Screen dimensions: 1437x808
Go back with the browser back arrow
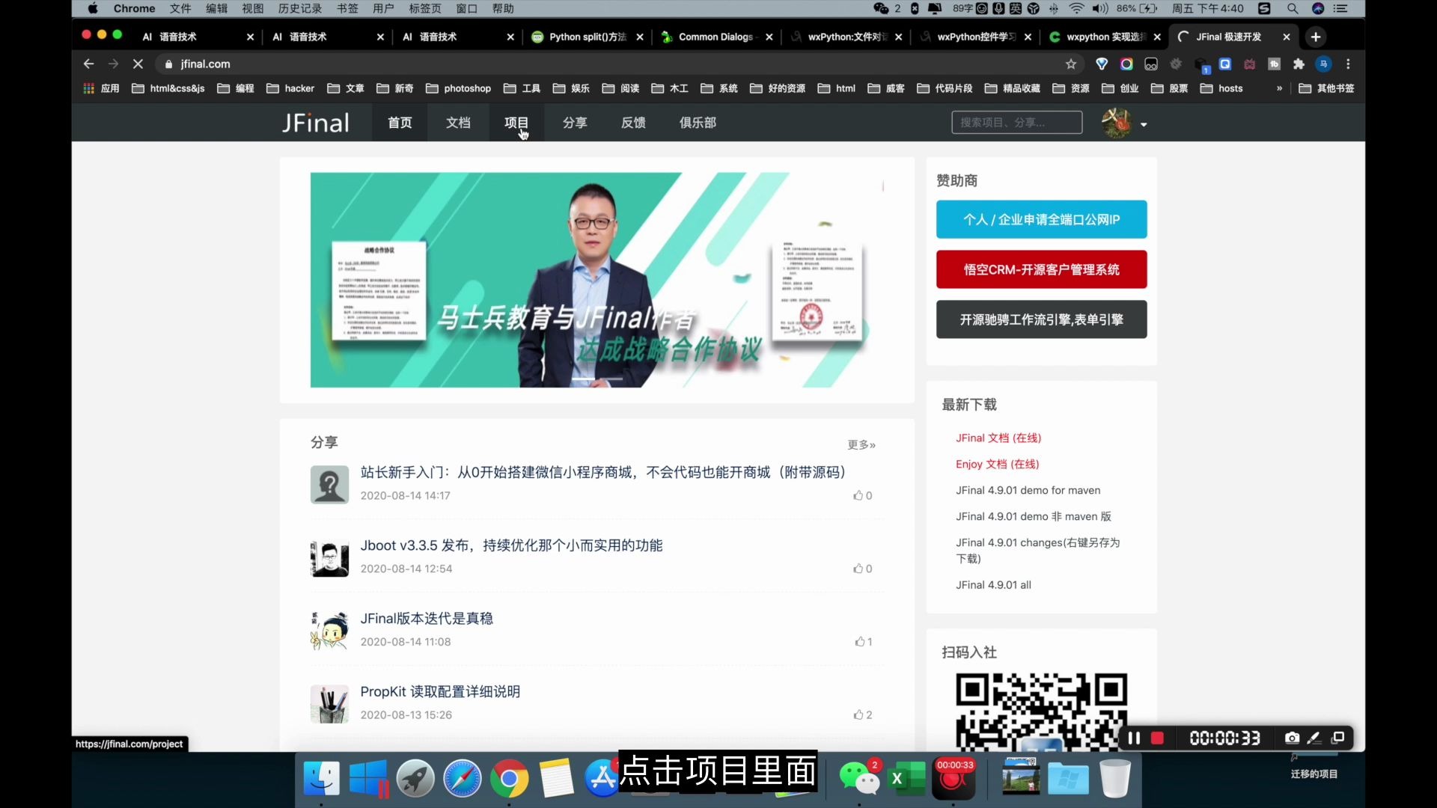(x=88, y=64)
